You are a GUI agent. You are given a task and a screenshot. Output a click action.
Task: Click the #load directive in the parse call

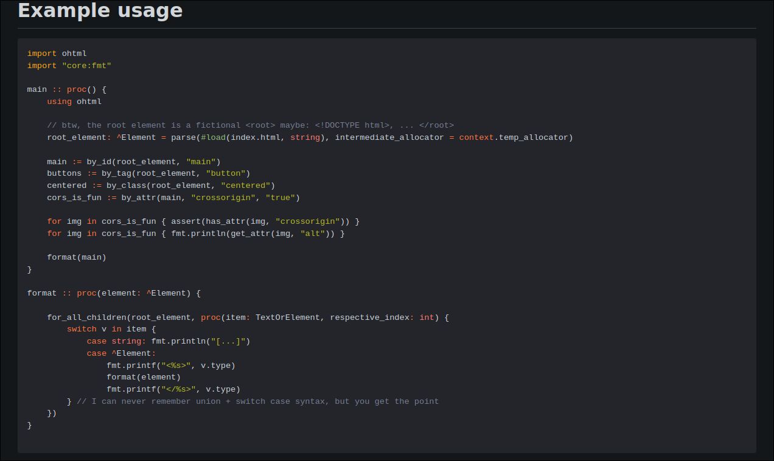coord(213,137)
